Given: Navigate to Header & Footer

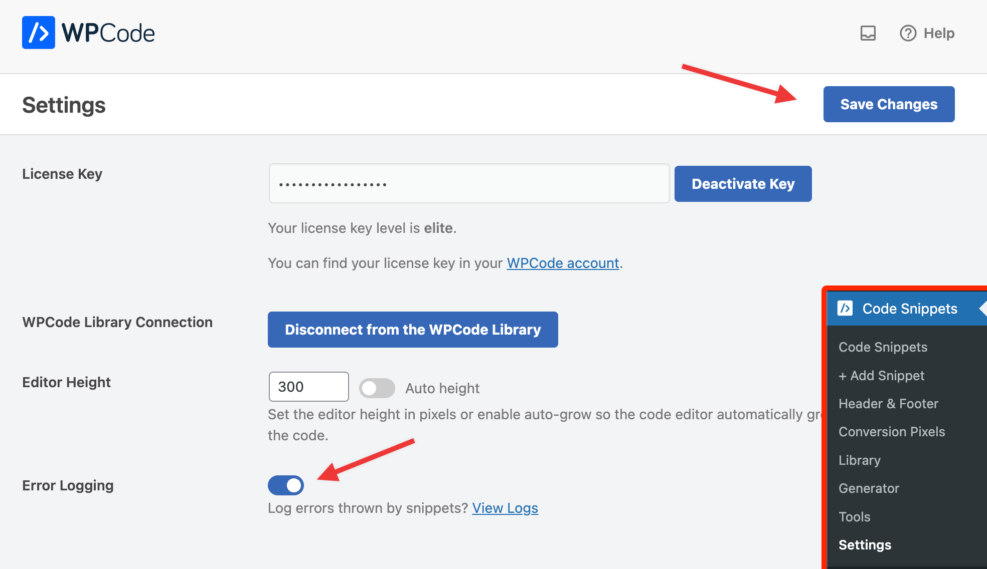Looking at the screenshot, I should coord(888,403).
